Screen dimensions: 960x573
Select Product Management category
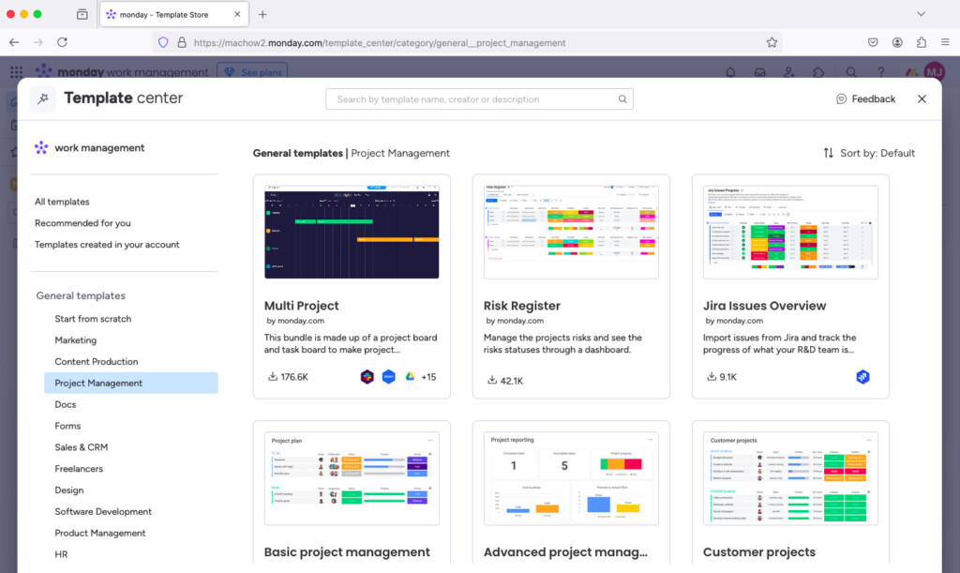(99, 534)
